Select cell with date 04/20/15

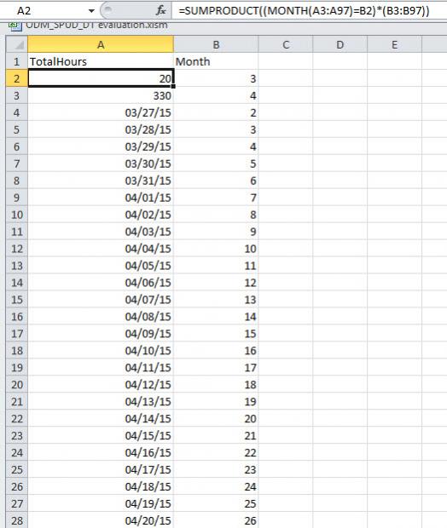pyautogui.click(x=101, y=520)
